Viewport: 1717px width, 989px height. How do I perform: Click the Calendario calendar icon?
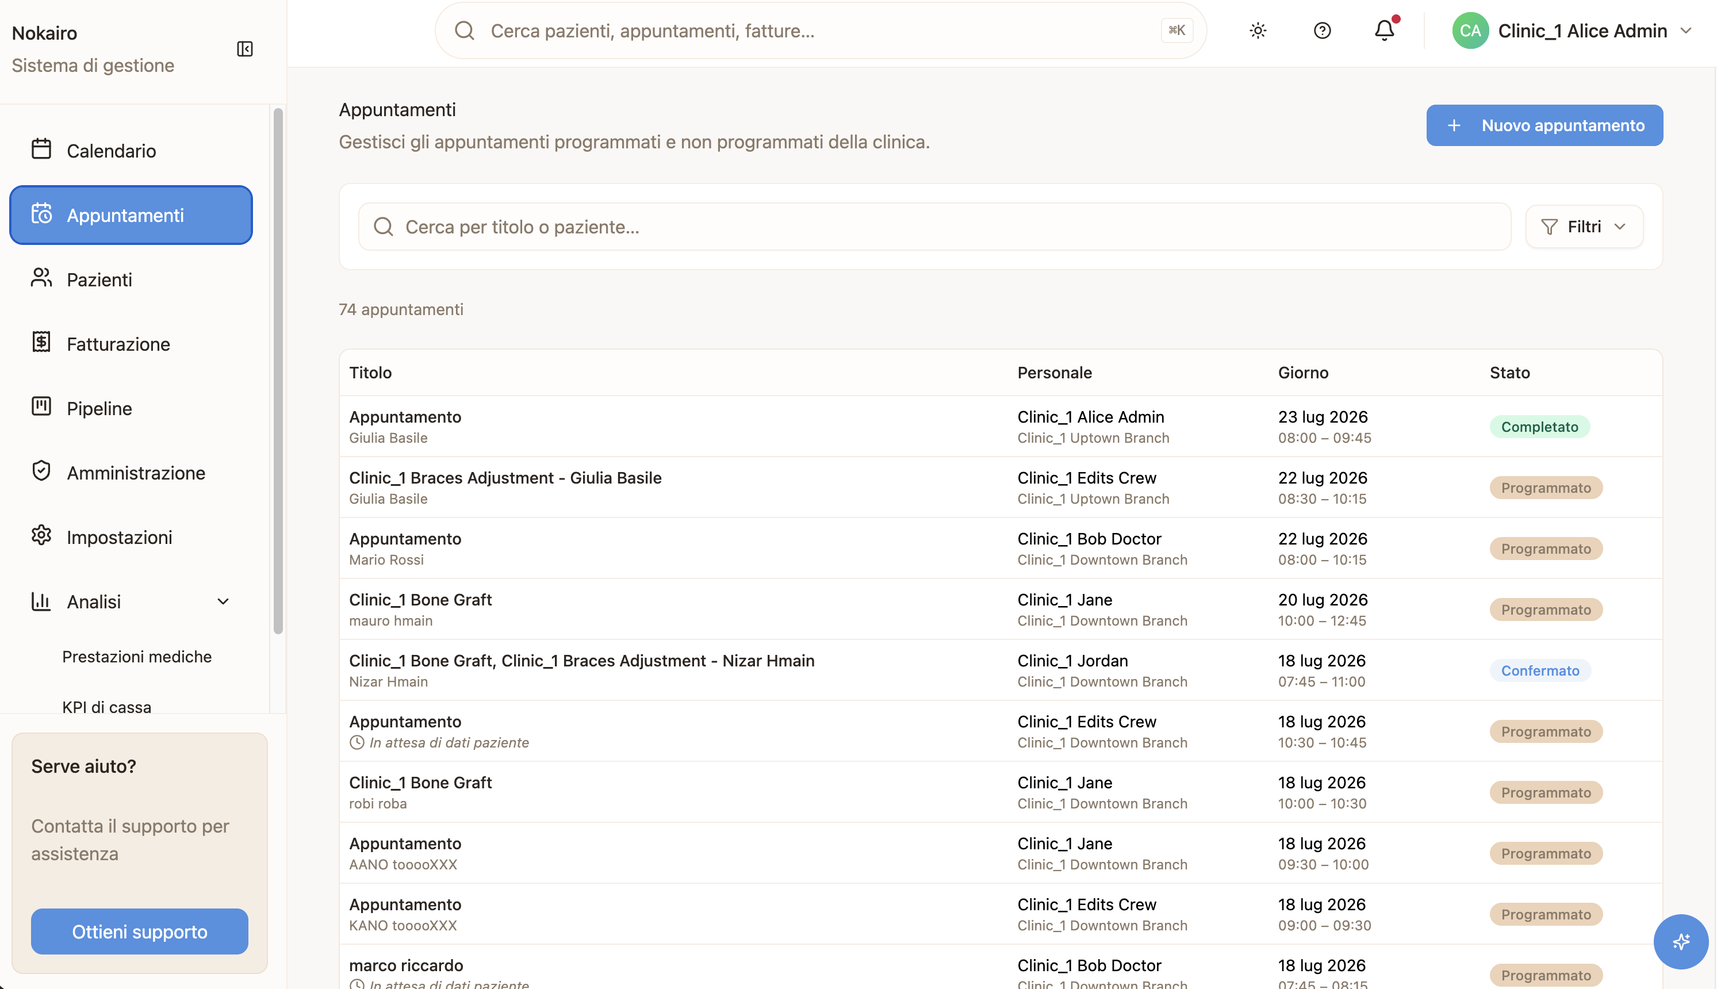(x=41, y=149)
